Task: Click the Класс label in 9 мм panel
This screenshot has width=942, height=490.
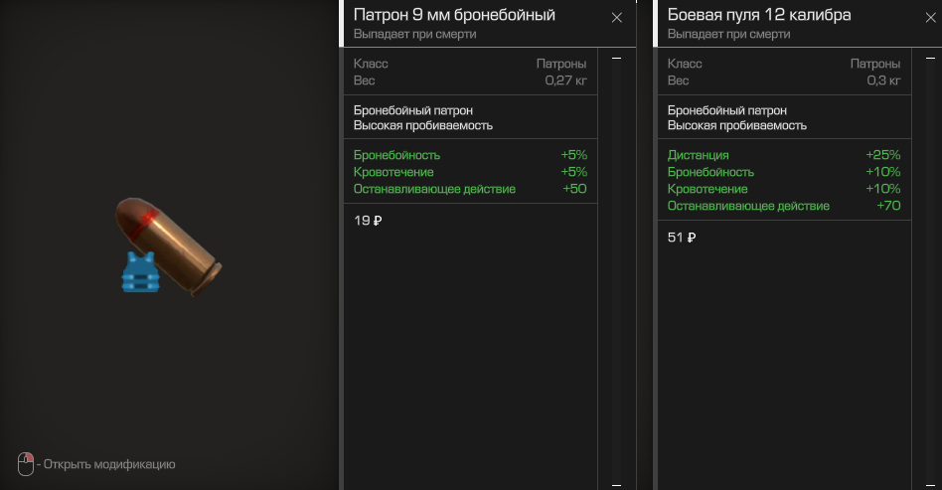Action: pos(371,64)
